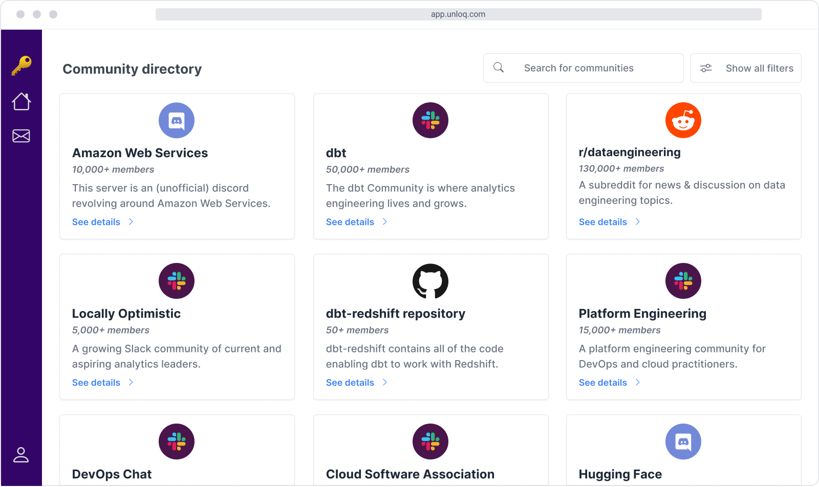Image resolution: width=819 pixels, height=487 pixels.
Task: Click the dbt-redshift contains all code description
Action: pos(415,356)
